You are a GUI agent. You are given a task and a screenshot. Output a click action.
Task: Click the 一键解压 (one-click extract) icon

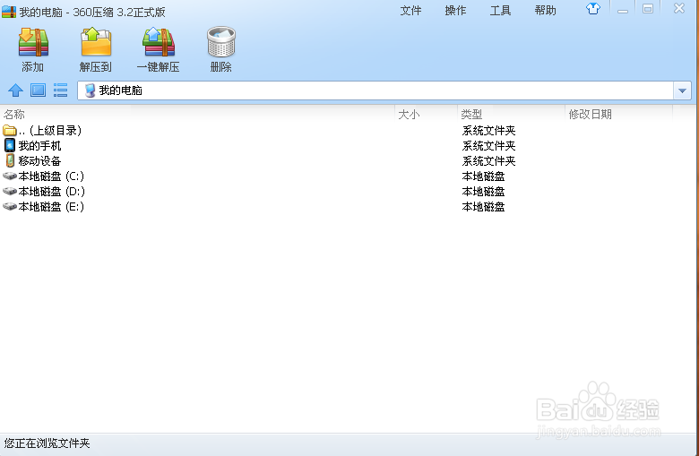pyautogui.click(x=159, y=42)
